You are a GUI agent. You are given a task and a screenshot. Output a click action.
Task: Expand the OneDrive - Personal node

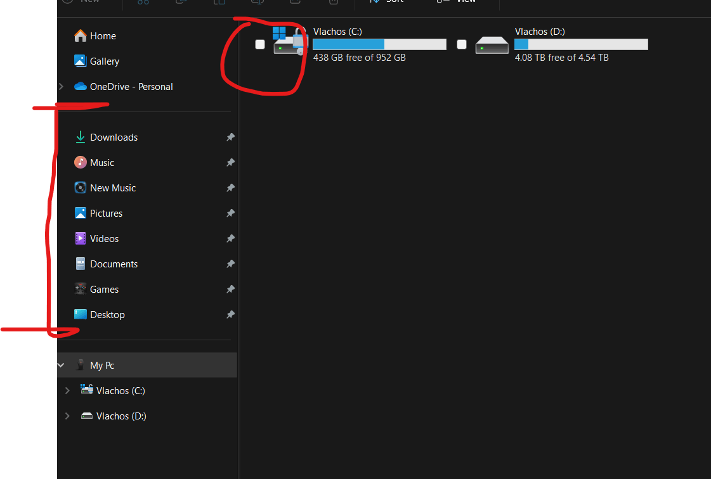[x=62, y=86]
